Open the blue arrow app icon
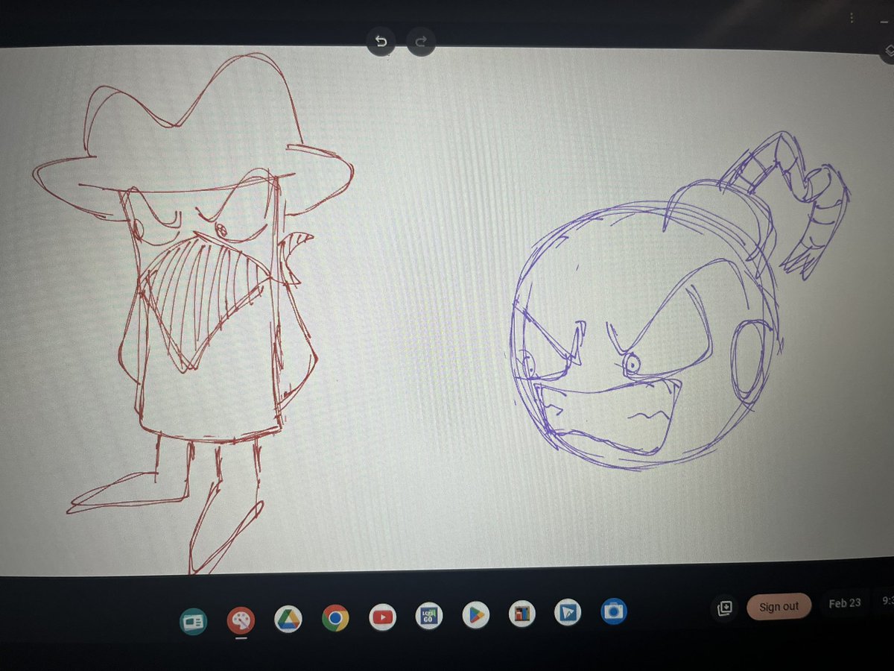The image size is (894, 671). [568, 613]
